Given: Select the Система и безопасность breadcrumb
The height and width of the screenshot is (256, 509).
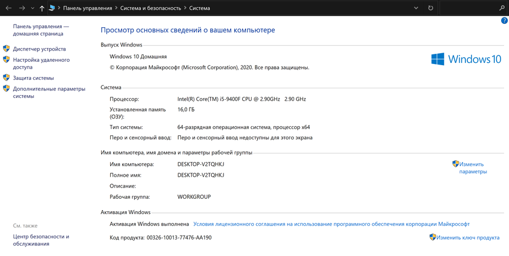Looking at the screenshot, I should click(x=150, y=8).
